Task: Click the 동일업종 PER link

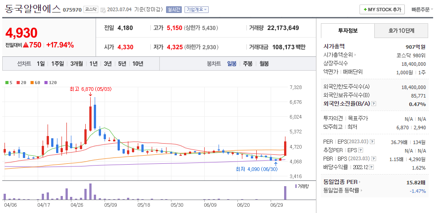Action: tap(341, 182)
